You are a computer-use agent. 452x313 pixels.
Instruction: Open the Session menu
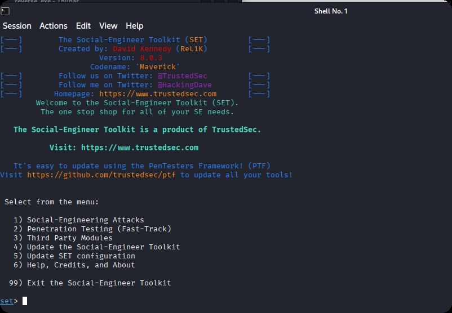tap(17, 26)
